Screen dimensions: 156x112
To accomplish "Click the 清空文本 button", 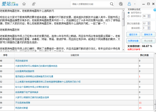I will (x=133, y=35).
